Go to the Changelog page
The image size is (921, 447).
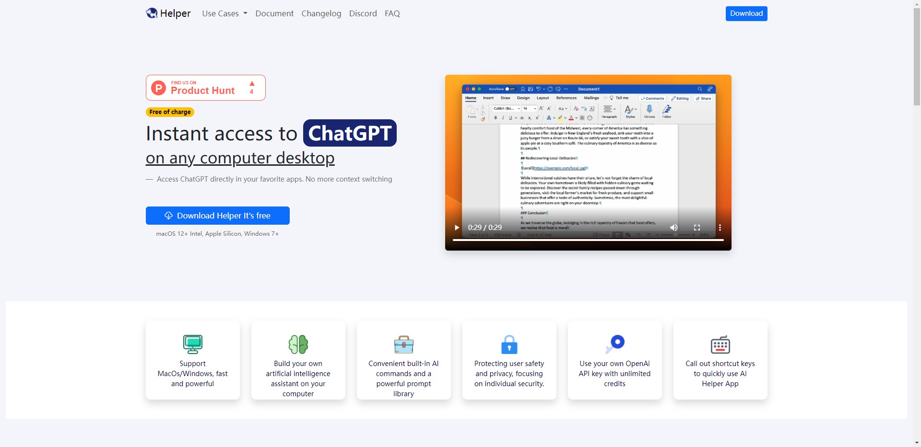321,13
